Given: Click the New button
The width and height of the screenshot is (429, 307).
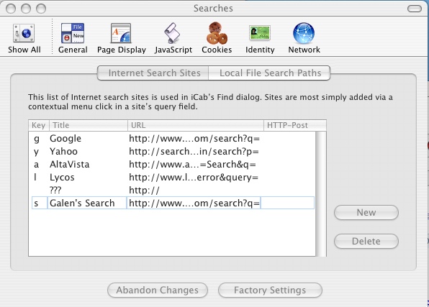Looking at the screenshot, I should pos(366,212).
